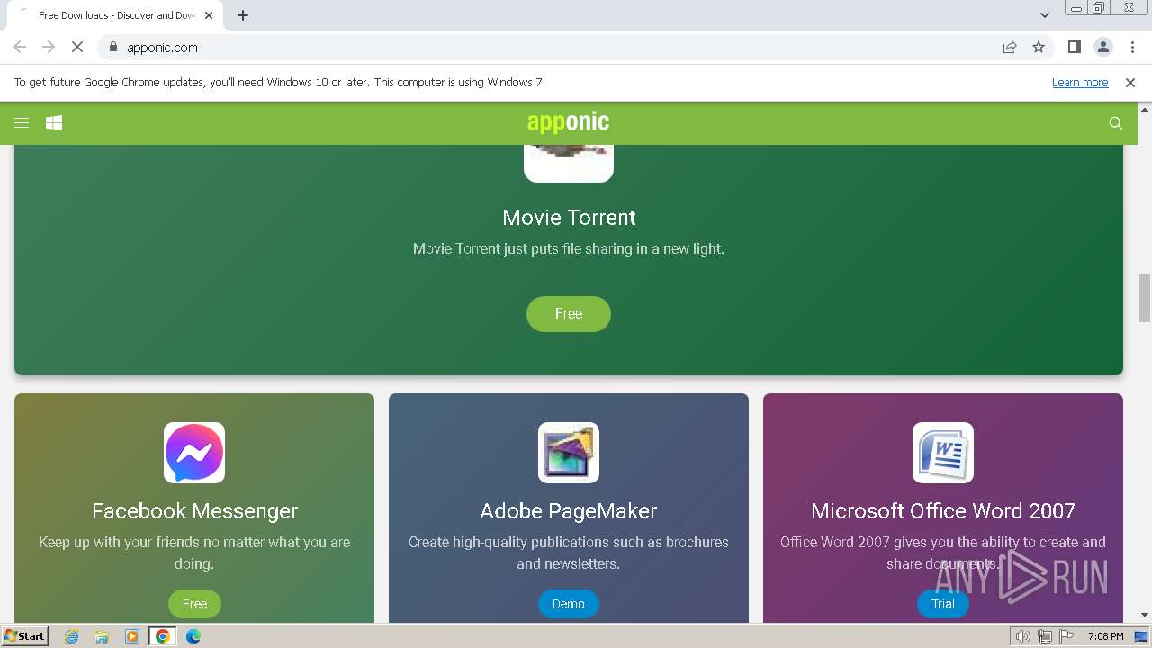Screen dimensions: 1152x648
Task: Switch to Chrome taskbar icon
Action: click(x=163, y=636)
